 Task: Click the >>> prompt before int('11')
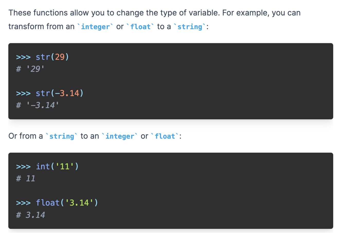(23, 167)
